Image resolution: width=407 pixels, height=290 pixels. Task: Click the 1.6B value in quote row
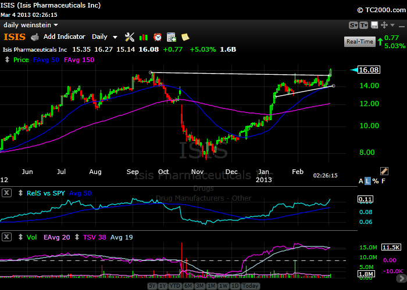(x=228, y=49)
